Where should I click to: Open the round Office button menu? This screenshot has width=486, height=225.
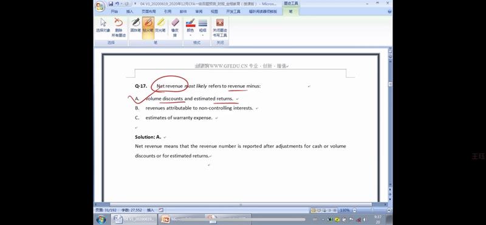click(x=100, y=7)
